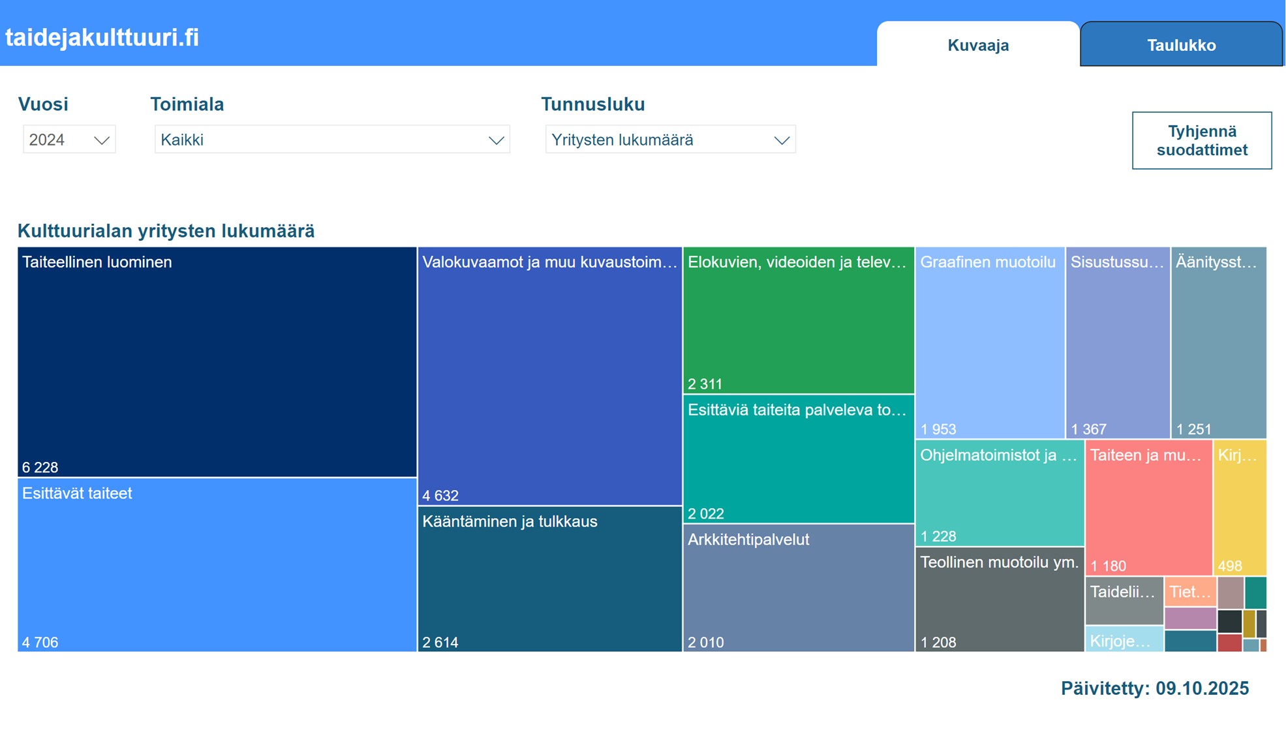The height and width of the screenshot is (734, 1286).
Task: Click the Arkkitehtipalvelut block
Action: coord(798,588)
